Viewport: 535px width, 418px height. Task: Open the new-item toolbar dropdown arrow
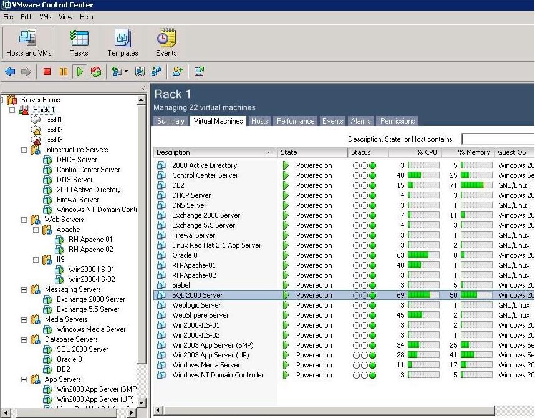click(126, 71)
